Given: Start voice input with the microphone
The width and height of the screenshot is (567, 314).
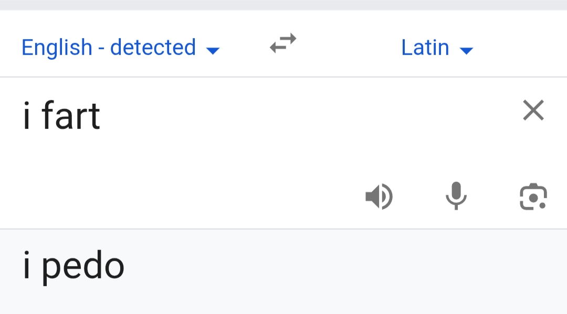Looking at the screenshot, I should point(456,196).
